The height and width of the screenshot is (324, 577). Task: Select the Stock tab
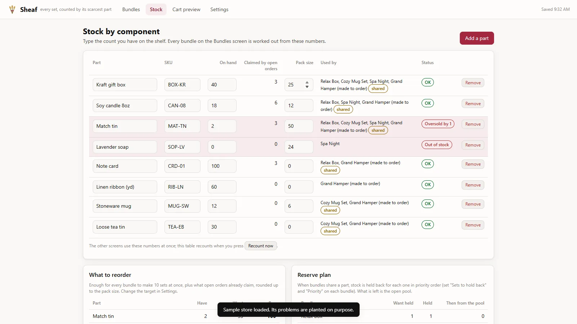156,9
